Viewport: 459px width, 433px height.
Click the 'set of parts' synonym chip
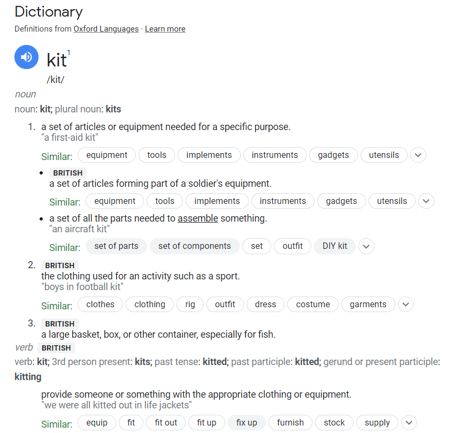(x=116, y=246)
